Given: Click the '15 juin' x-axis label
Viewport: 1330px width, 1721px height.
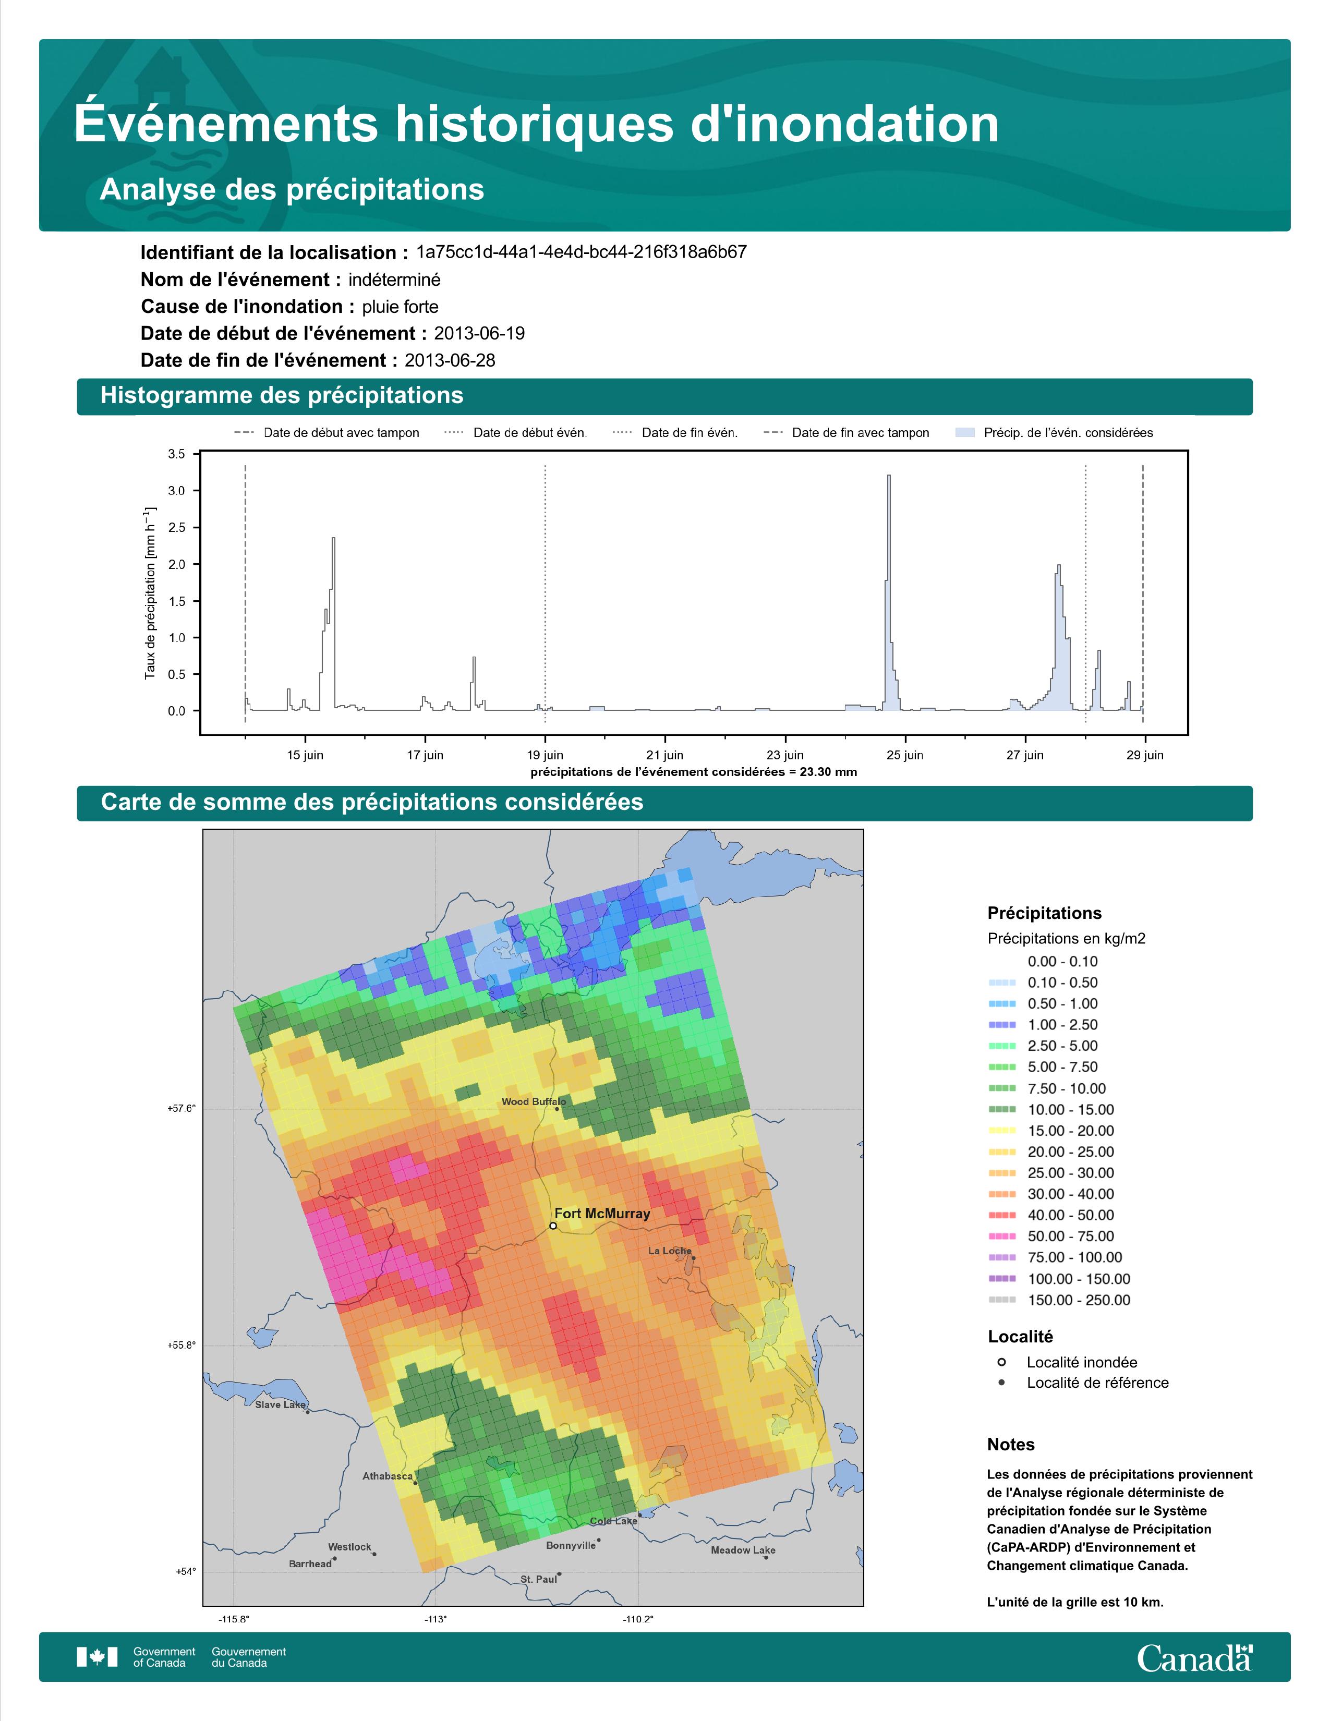Looking at the screenshot, I should (x=305, y=755).
